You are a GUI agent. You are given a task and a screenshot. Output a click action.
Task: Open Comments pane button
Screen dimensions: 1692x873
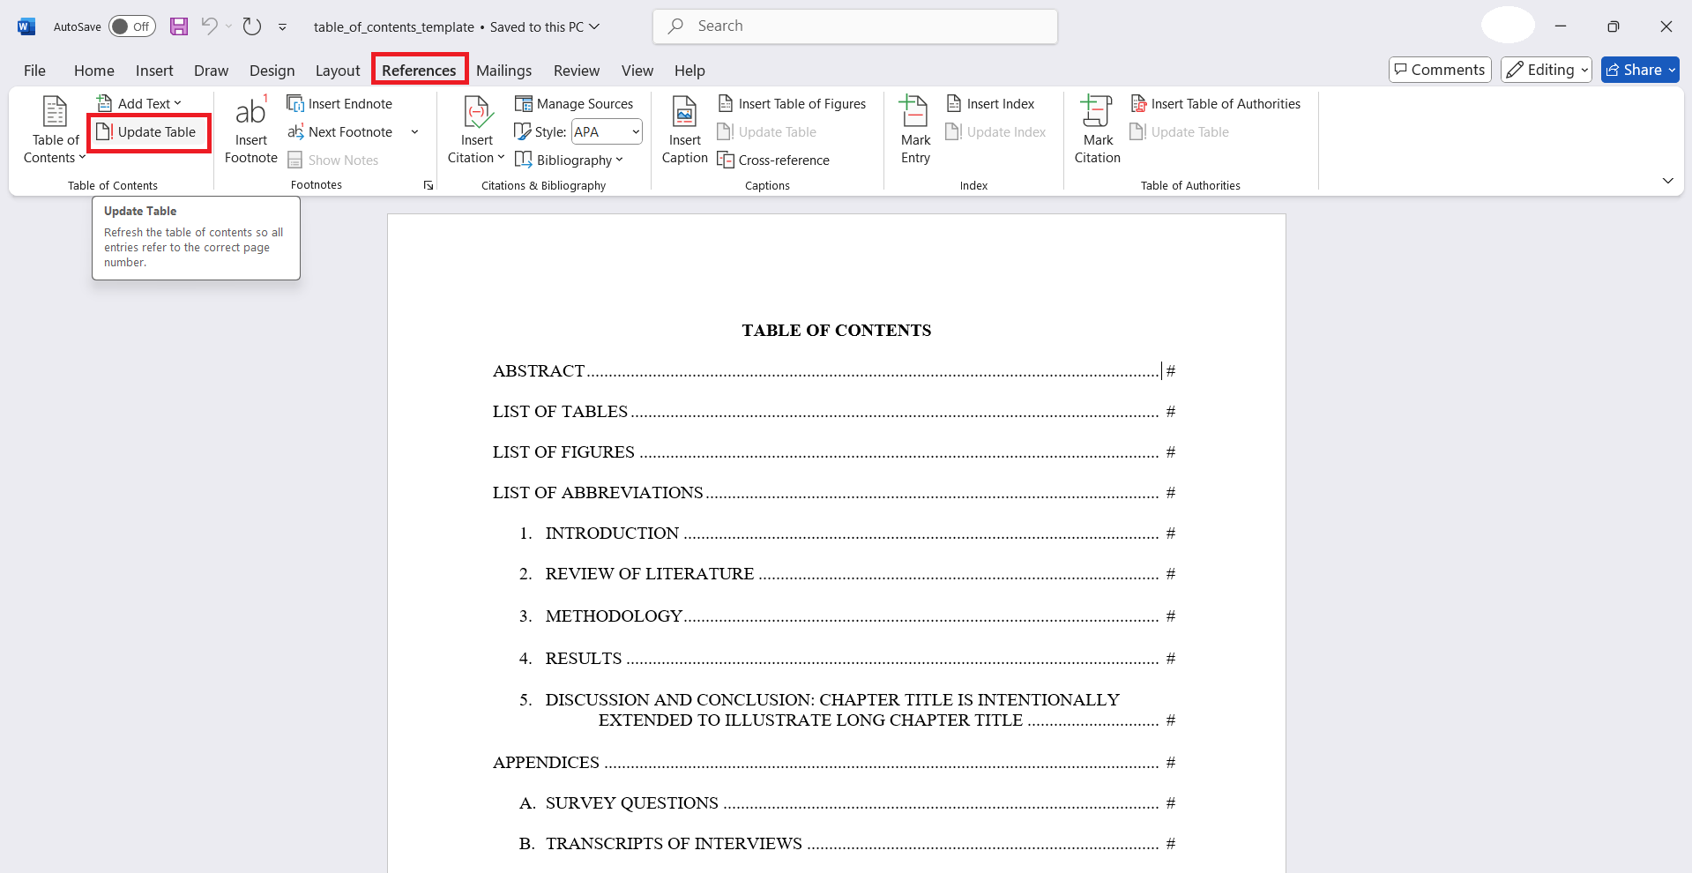(x=1440, y=70)
